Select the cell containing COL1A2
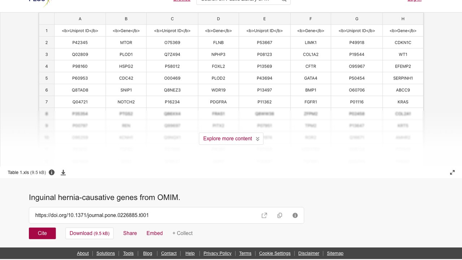This screenshot has width=462, height=260. tap(310, 55)
